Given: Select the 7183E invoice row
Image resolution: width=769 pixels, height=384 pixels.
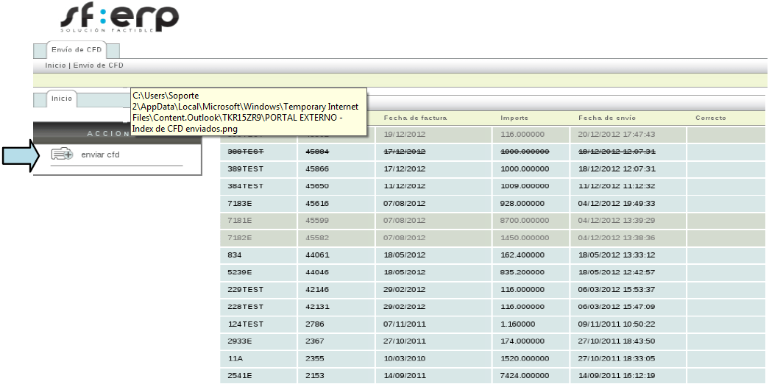Looking at the screenshot, I should point(240,203).
